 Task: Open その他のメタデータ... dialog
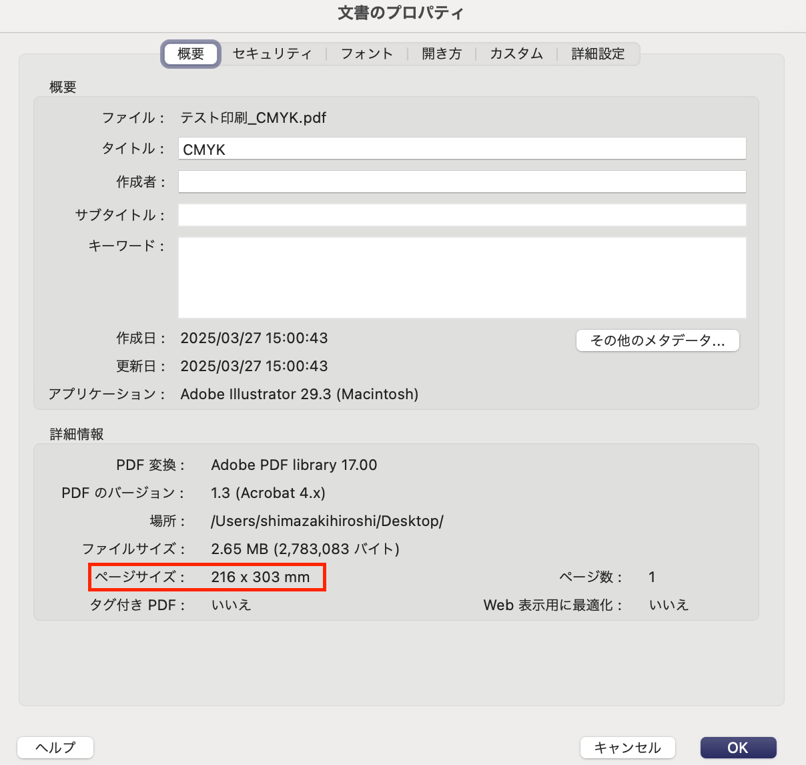(x=657, y=340)
